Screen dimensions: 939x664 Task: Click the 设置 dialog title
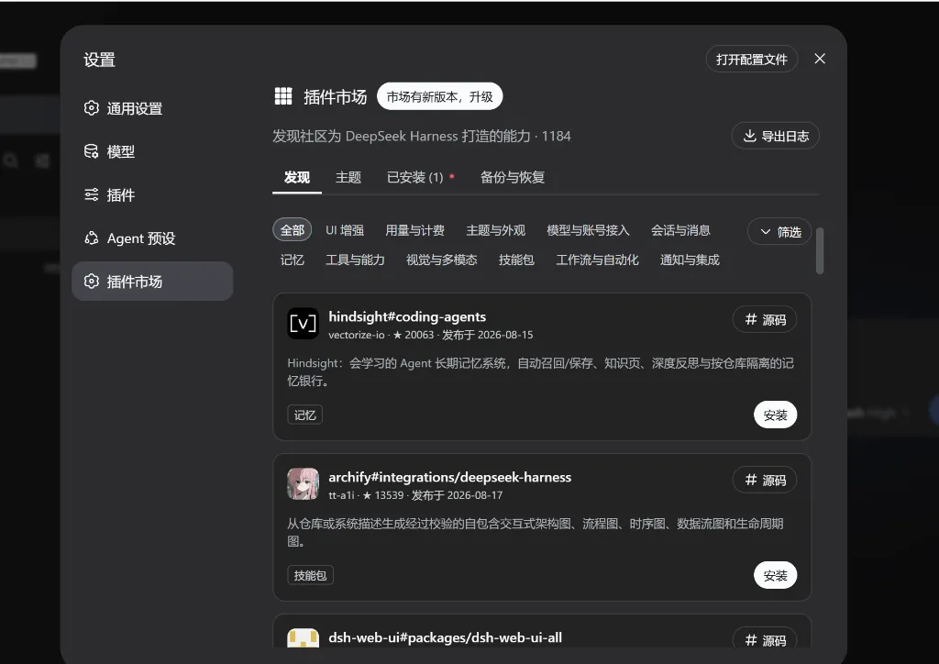tap(99, 60)
